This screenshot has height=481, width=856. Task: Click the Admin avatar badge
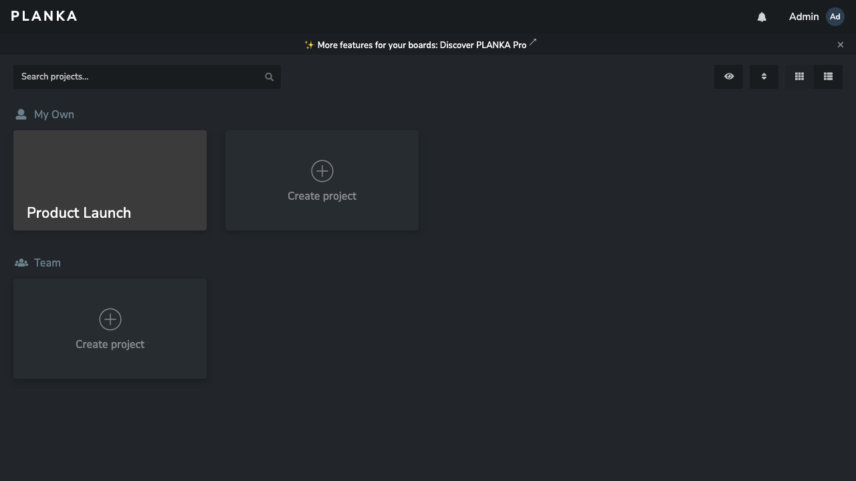click(x=835, y=17)
